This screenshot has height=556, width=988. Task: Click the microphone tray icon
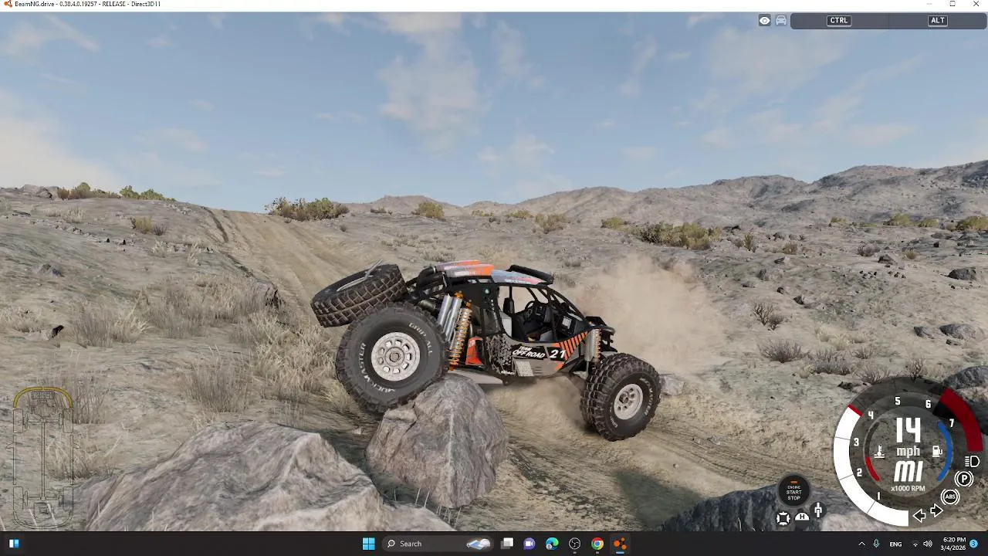876,544
